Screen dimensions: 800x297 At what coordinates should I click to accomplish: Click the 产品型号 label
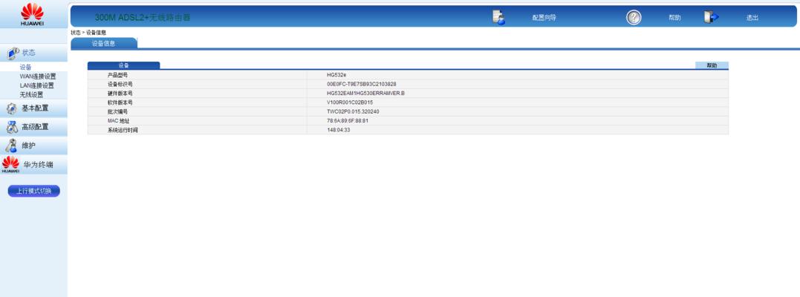pyautogui.click(x=117, y=75)
